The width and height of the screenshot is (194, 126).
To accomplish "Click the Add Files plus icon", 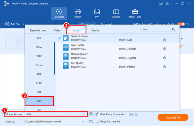I will pyautogui.click(x=7, y=24).
